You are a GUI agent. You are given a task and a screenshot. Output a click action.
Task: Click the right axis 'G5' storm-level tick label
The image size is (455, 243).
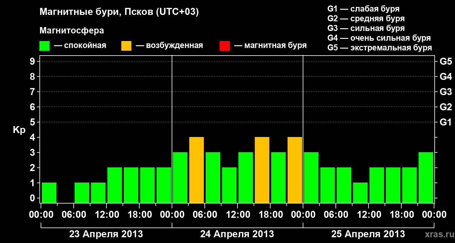pos(446,62)
